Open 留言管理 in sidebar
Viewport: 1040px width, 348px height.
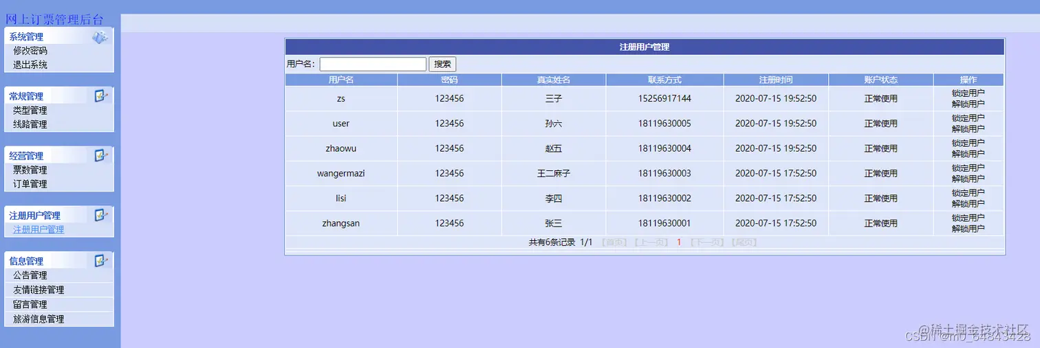30,305
